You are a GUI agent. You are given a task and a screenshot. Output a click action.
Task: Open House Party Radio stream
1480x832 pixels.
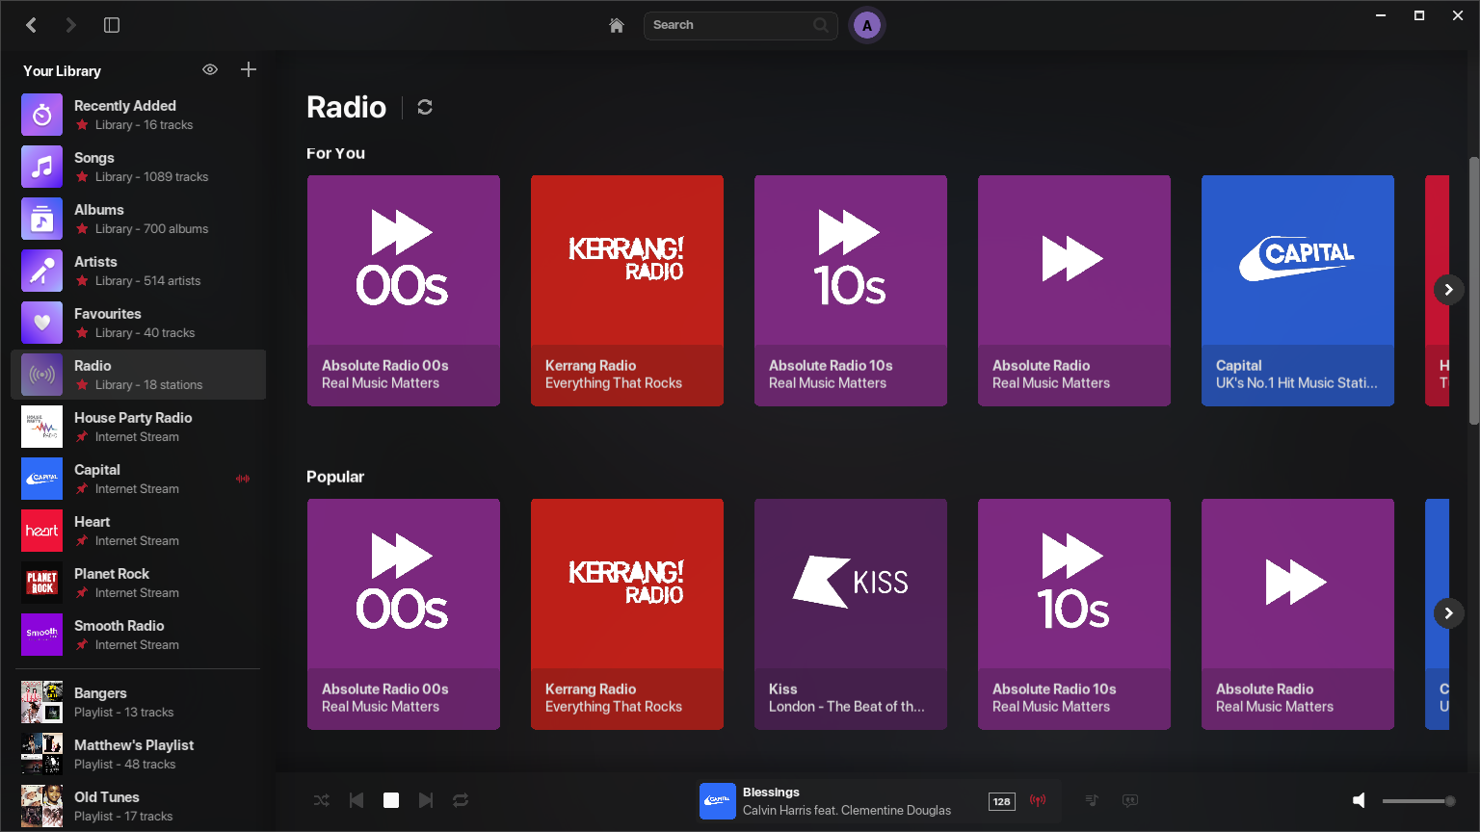click(138, 427)
